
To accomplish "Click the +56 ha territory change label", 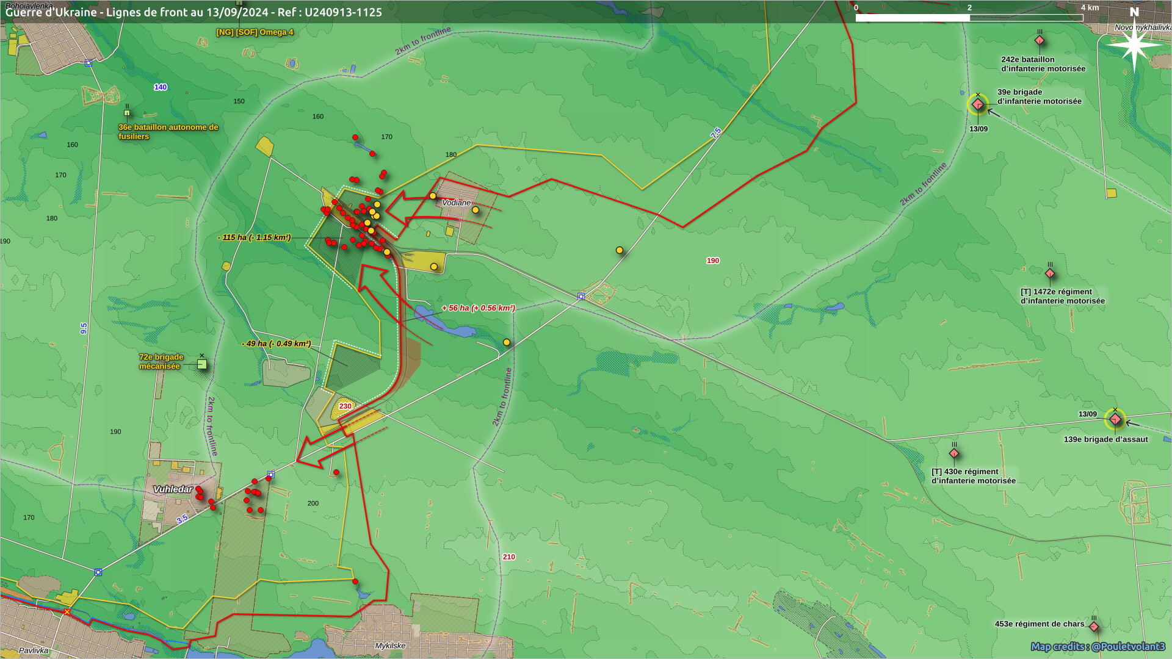I will tap(478, 308).
